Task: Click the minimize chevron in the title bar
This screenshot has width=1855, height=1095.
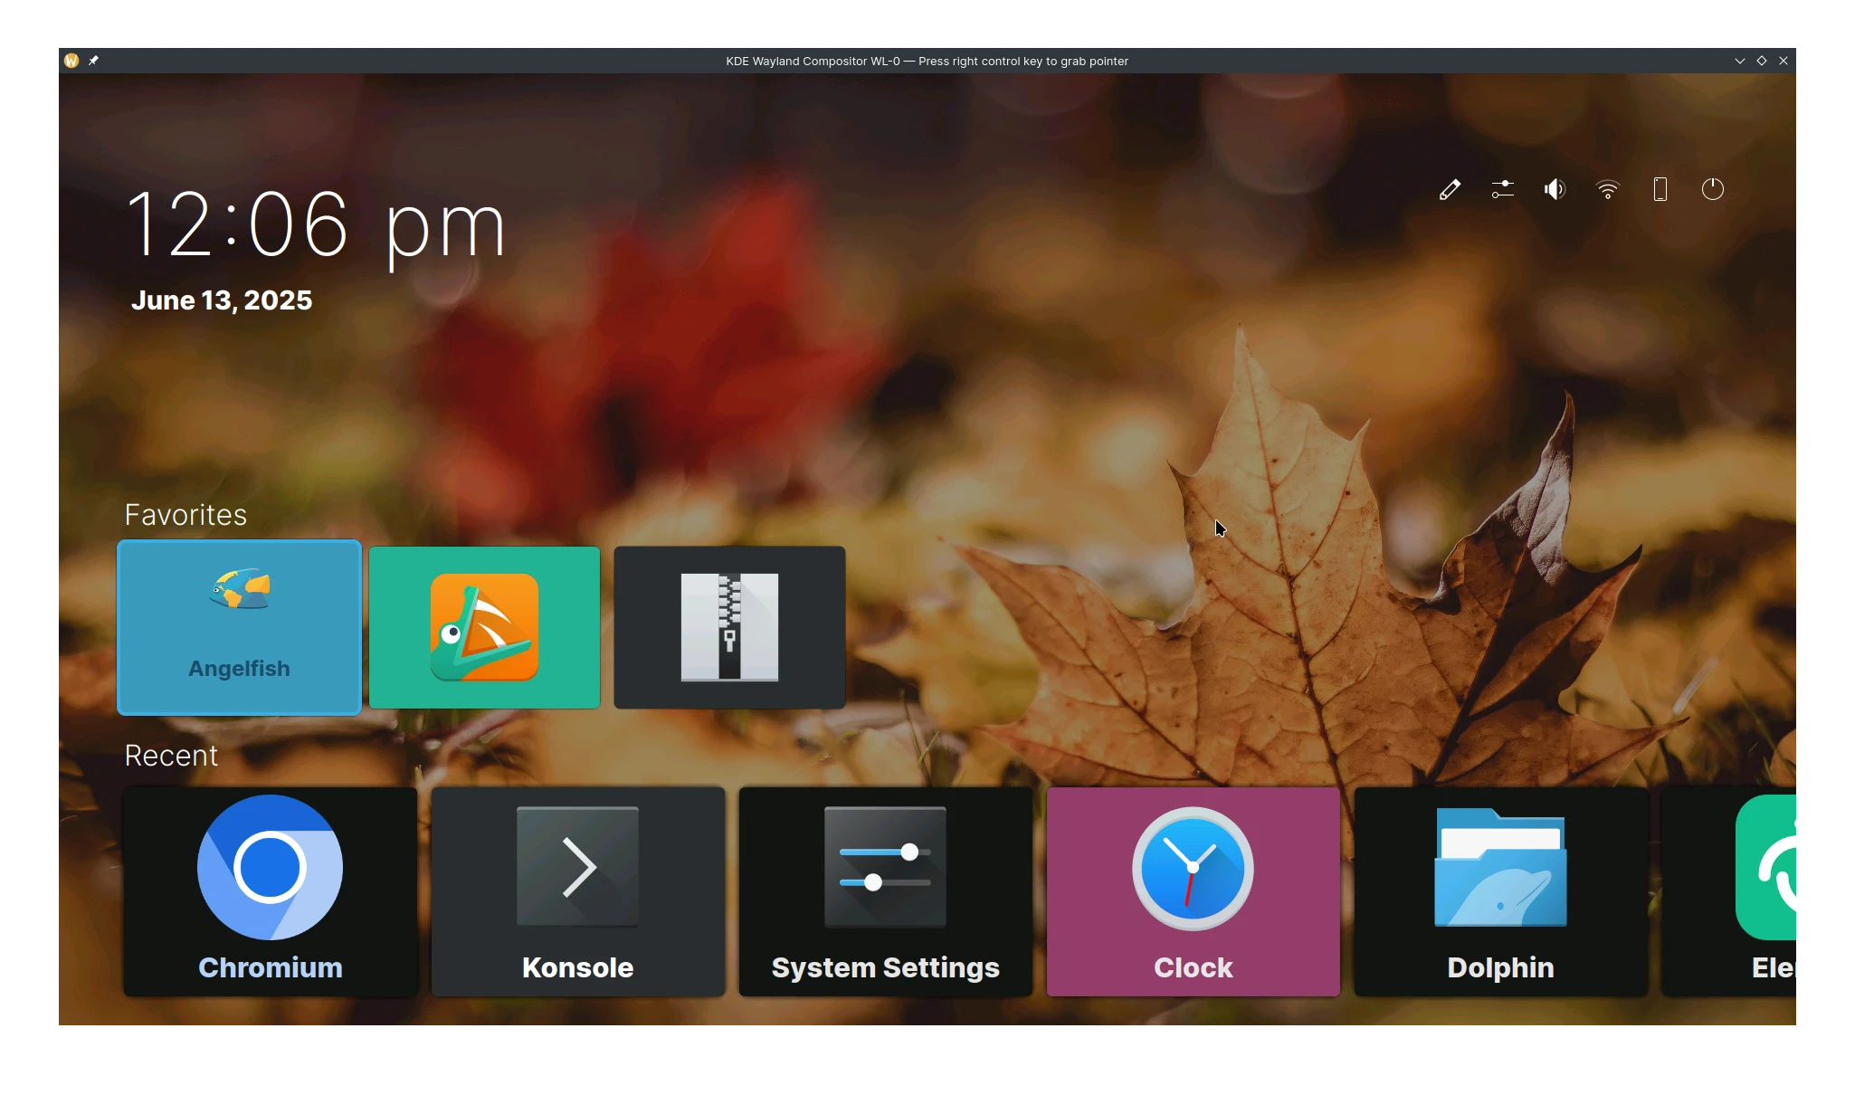Action: [1739, 60]
